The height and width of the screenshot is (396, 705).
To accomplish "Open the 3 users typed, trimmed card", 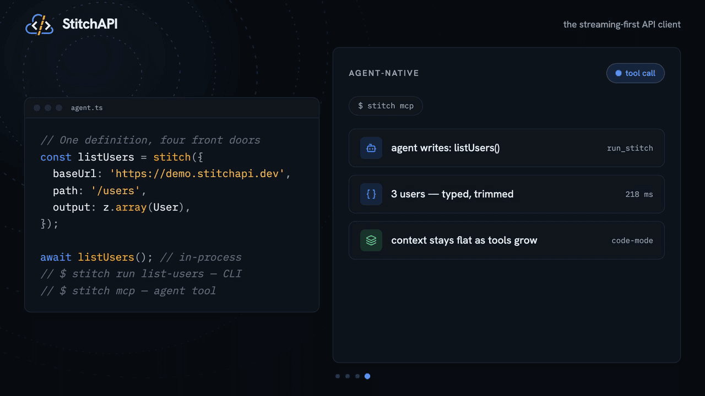I will coord(507,194).
